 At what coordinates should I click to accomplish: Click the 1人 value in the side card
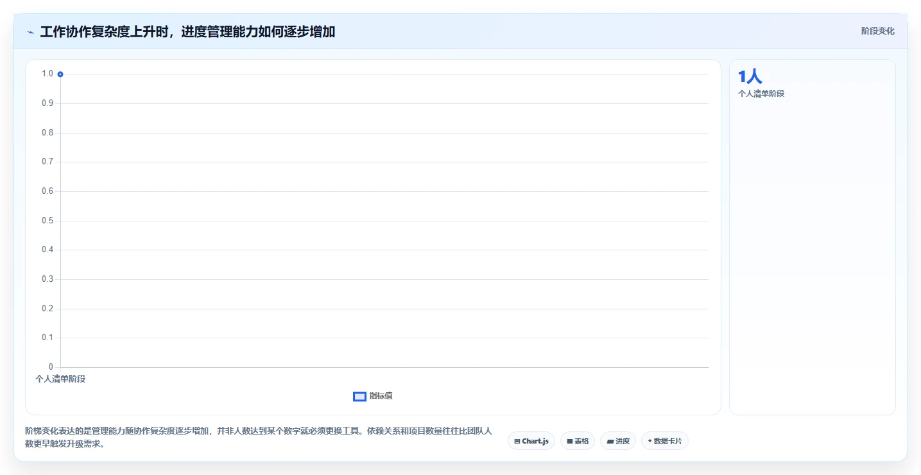[x=750, y=77]
